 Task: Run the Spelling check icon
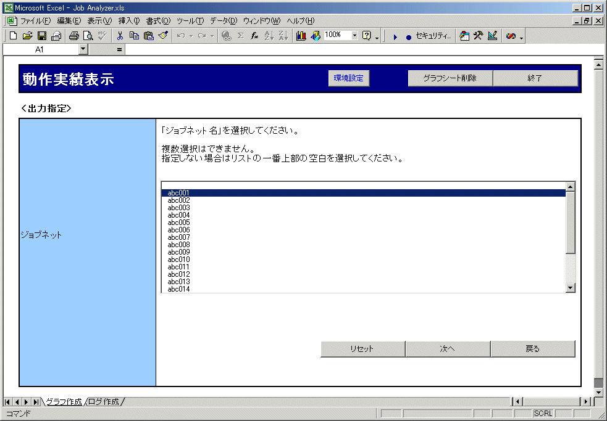tap(103, 36)
